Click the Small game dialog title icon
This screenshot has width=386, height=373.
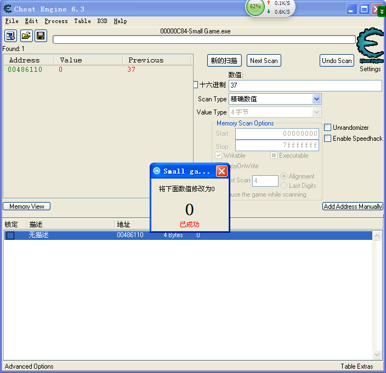(x=157, y=171)
